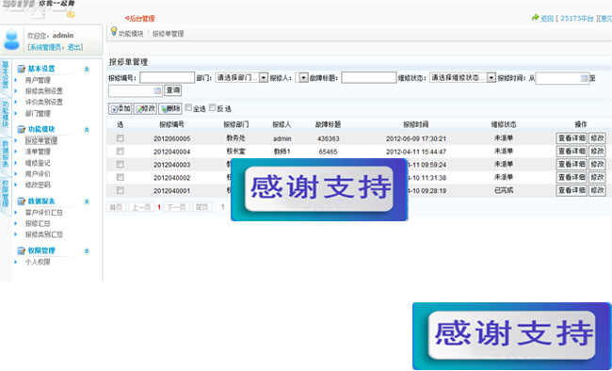Screen dimensions: 612x371
Task: Check the row 2012040004 checkbox
Action: point(121,152)
